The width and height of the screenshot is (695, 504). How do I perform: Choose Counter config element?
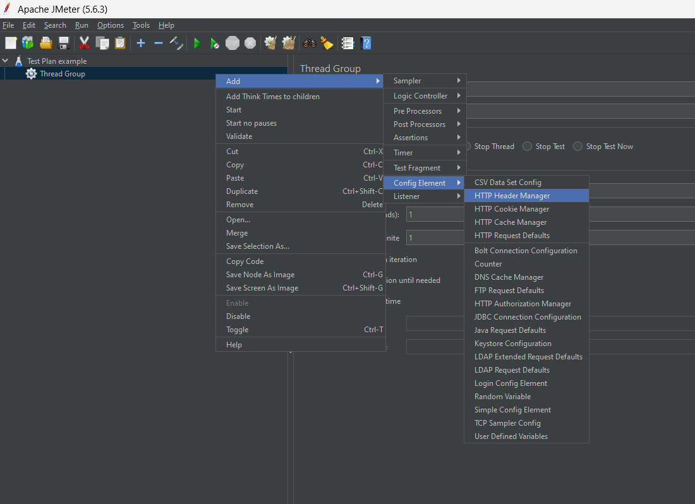pyautogui.click(x=526, y=263)
